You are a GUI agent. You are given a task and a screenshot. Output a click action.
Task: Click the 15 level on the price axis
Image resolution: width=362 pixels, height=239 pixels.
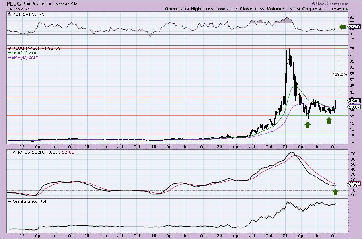[x=352, y=123]
